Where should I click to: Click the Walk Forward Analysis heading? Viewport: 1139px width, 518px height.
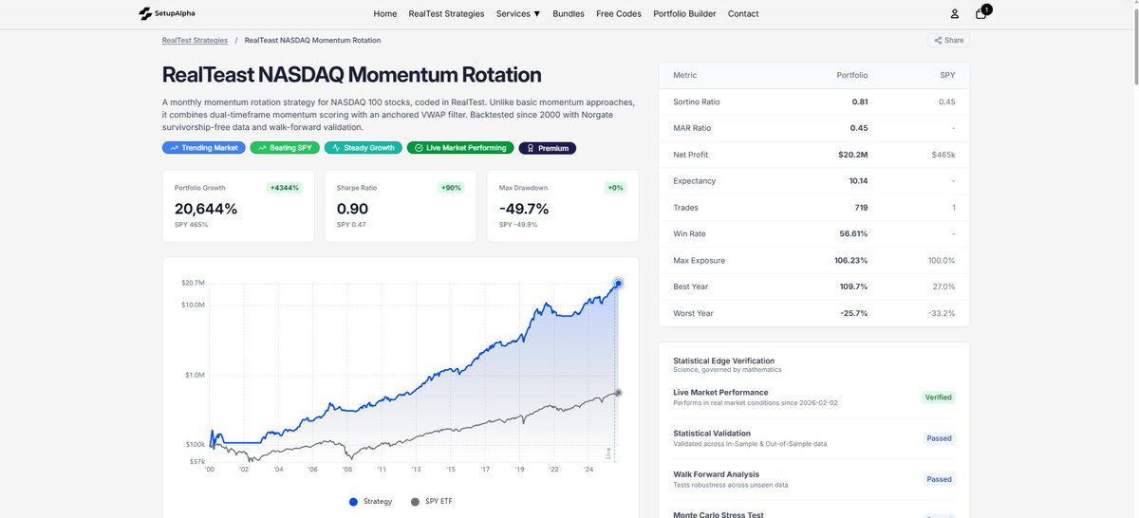(716, 474)
